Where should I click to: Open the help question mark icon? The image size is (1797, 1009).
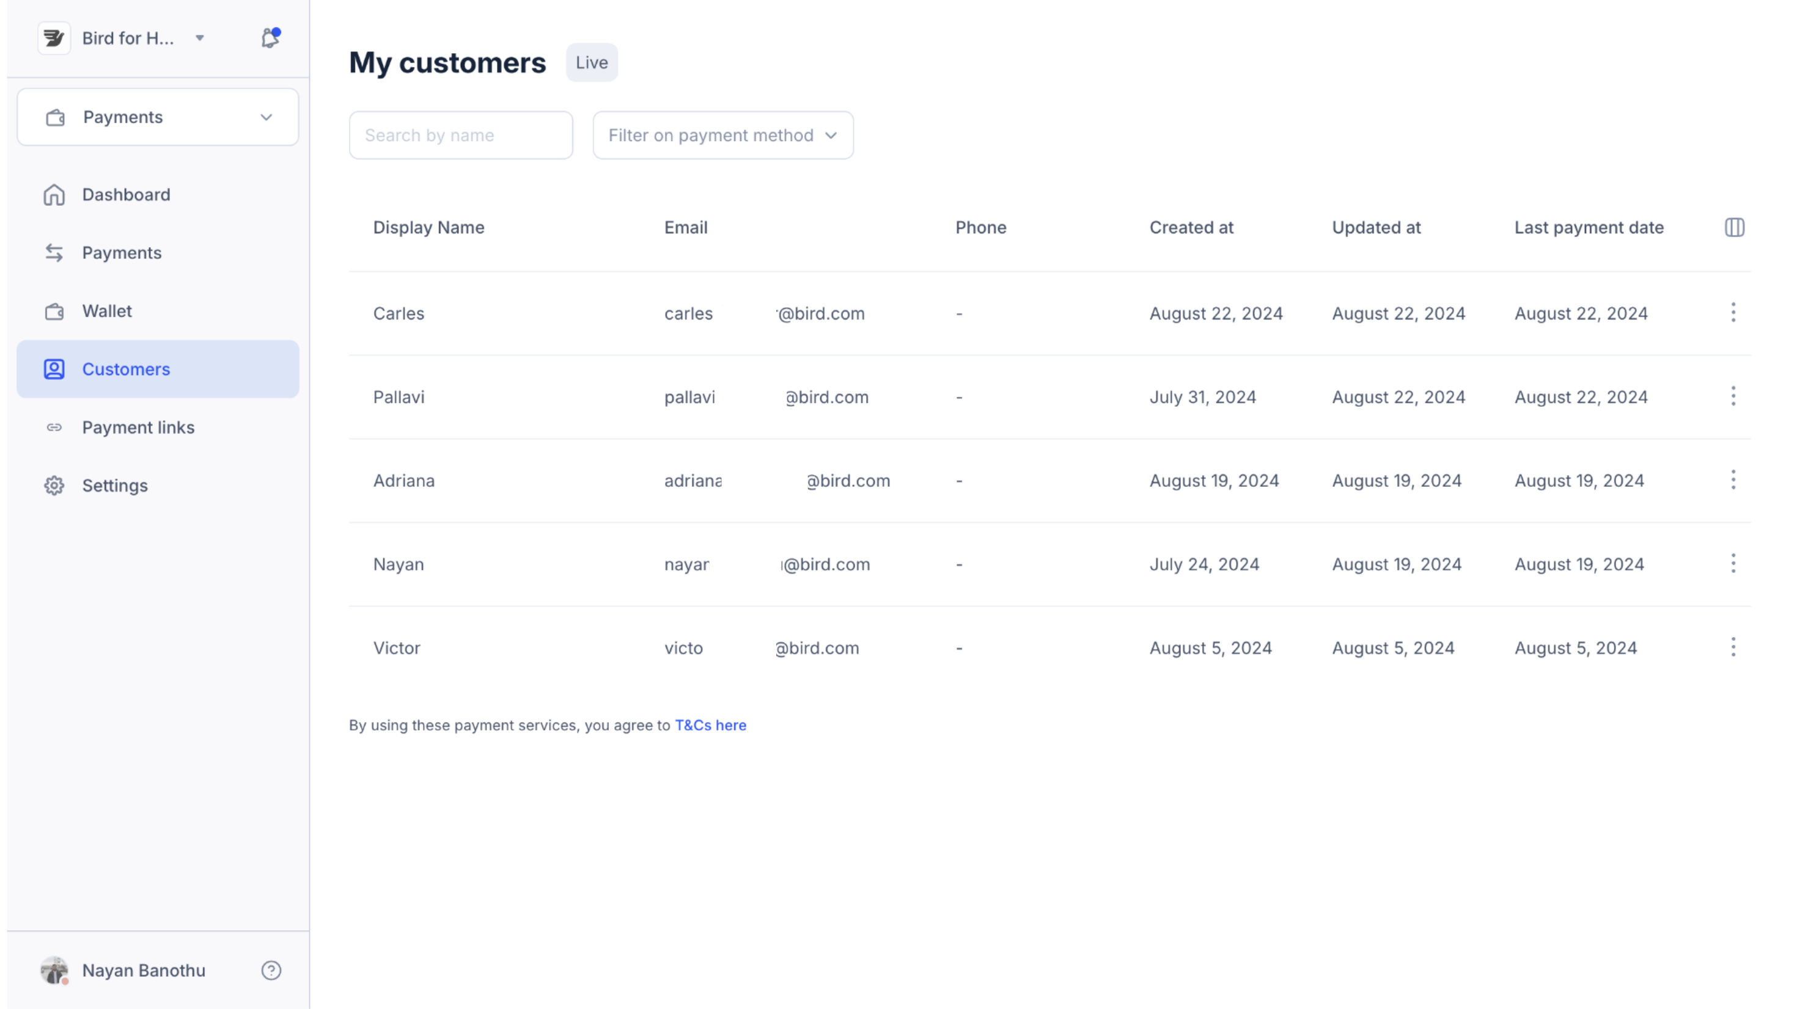coord(271,970)
